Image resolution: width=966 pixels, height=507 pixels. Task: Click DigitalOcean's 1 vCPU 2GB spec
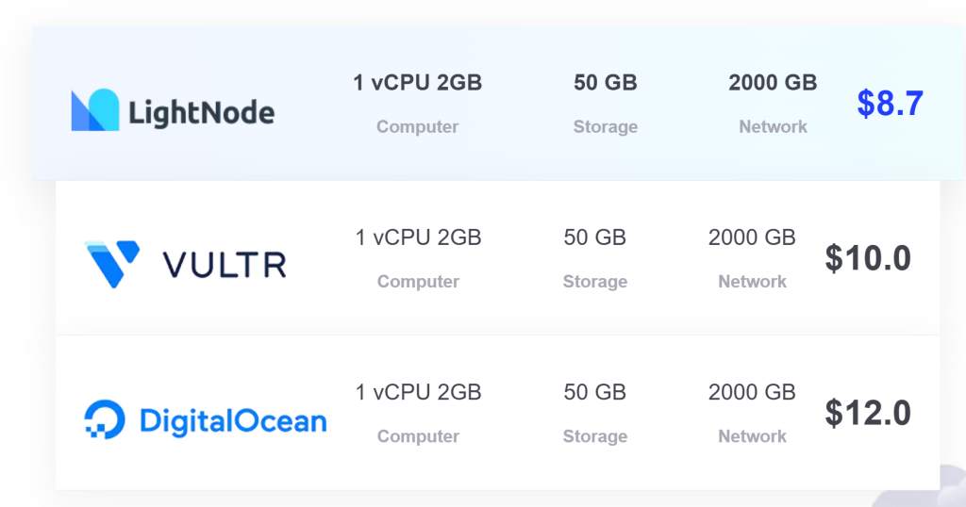pyautogui.click(x=418, y=393)
